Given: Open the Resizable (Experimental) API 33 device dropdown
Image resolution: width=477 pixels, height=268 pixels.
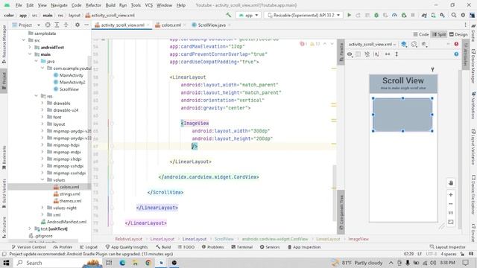Looking at the screenshot, I should coord(303,15).
